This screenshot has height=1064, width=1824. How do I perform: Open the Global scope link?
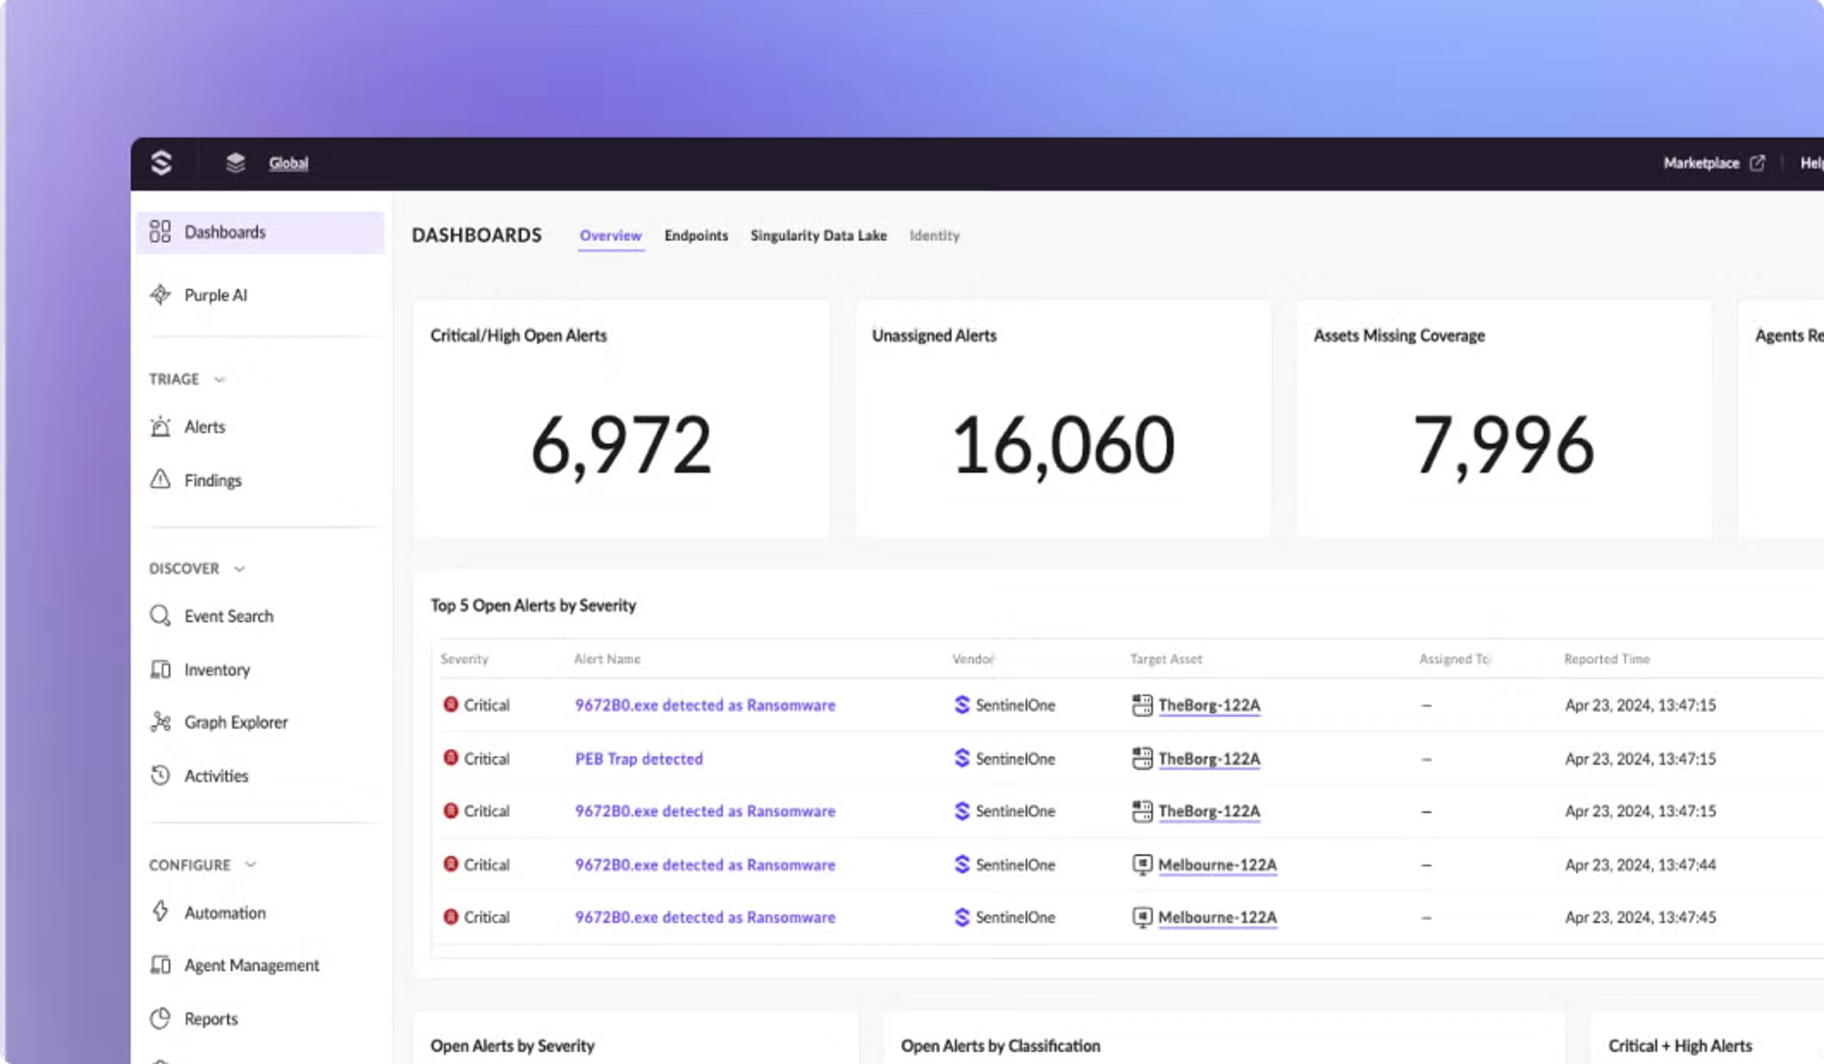pyautogui.click(x=289, y=164)
